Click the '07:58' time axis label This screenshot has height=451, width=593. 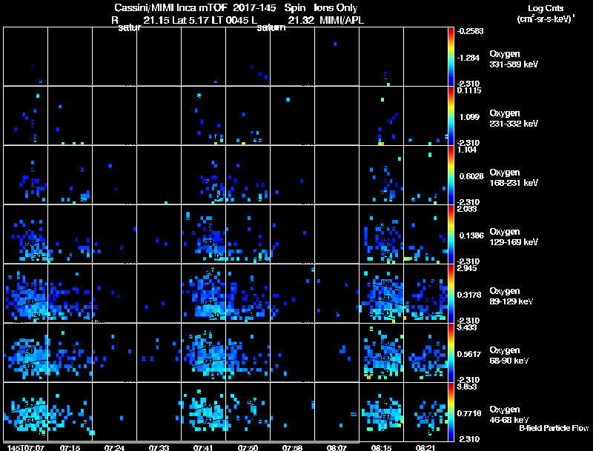pyautogui.click(x=292, y=448)
